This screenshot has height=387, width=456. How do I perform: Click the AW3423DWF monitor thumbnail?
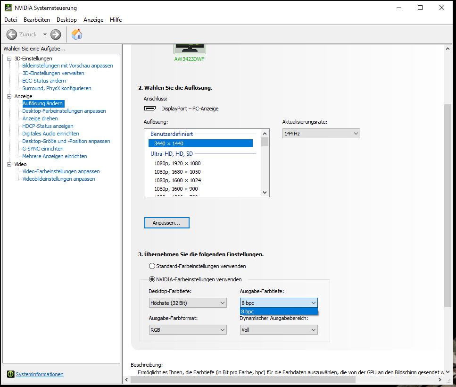(x=190, y=49)
